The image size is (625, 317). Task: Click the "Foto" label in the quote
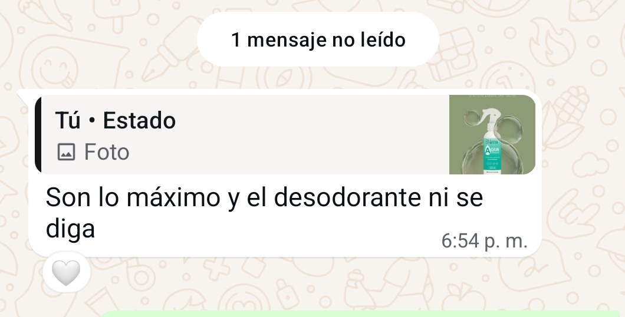(106, 152)
